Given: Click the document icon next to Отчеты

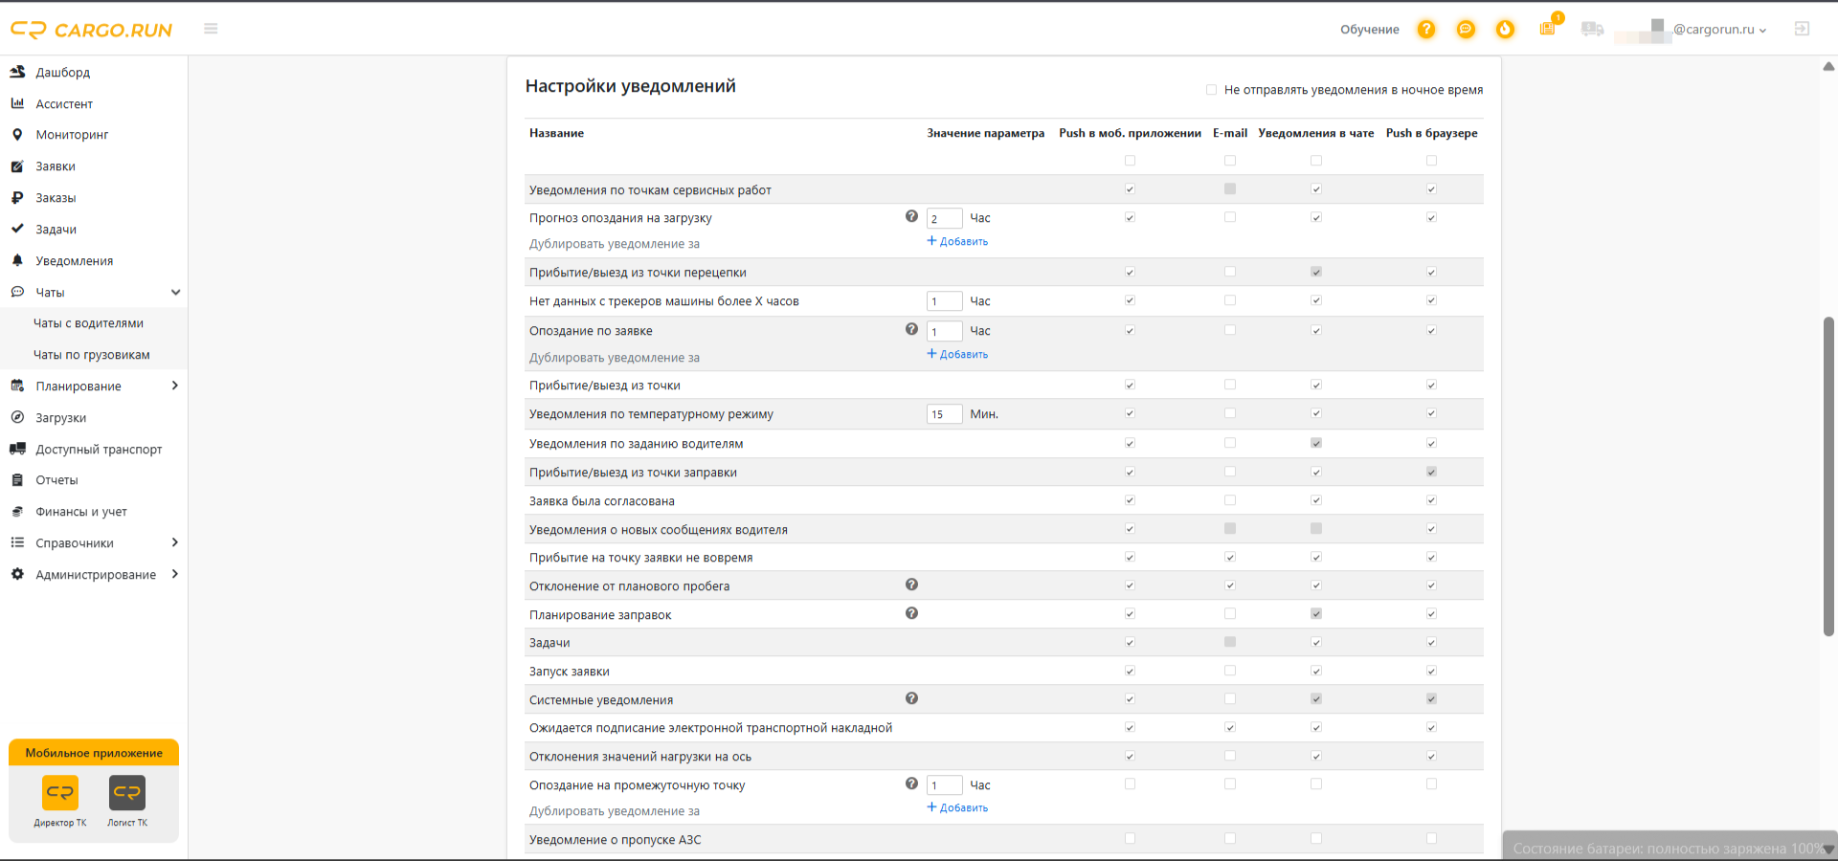Looking at the screenshot, I should (17, 480).
